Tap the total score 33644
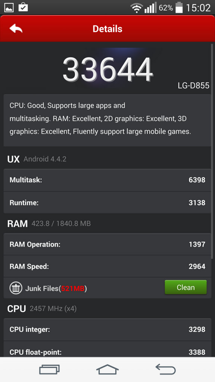 click(107, 69)
